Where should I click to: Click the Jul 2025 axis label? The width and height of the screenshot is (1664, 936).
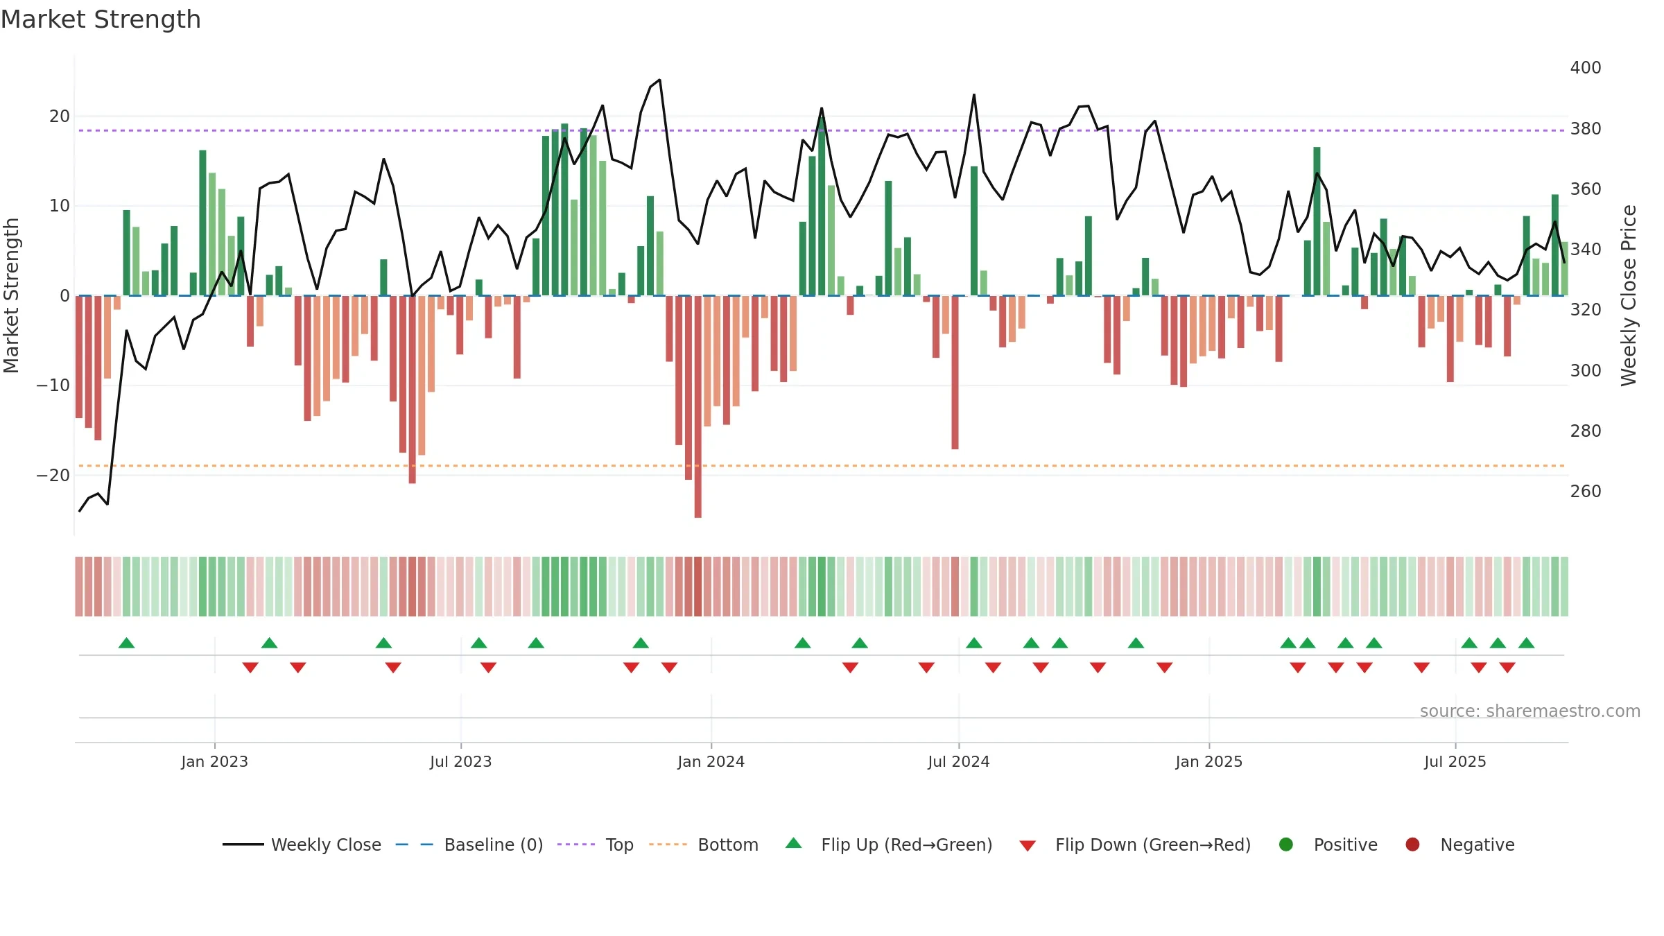point(1455,762)
